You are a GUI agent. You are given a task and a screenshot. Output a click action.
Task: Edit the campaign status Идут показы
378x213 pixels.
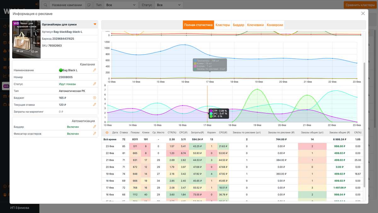[x=94, y=84]
